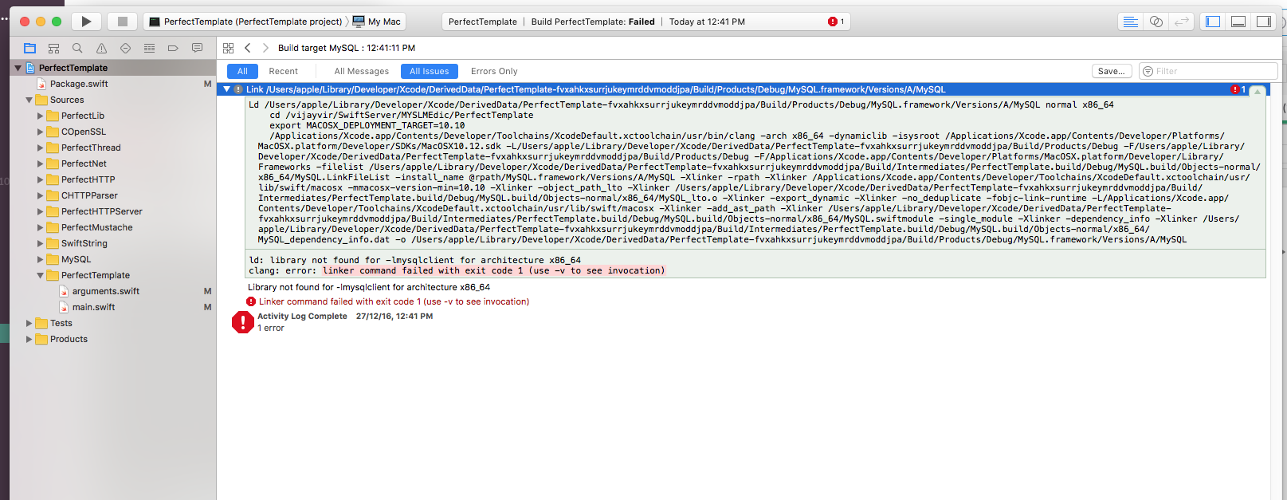Stop the running task with Stop button
This screenshot has width=1287, height=500.
point(122,22)
